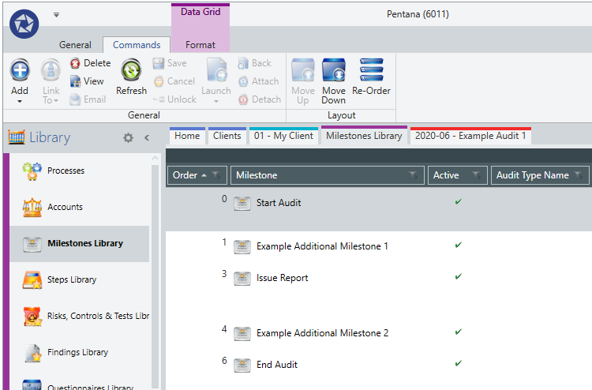Click the Cancel command icon
592x390 pixels.
click(x=159, y=81)
